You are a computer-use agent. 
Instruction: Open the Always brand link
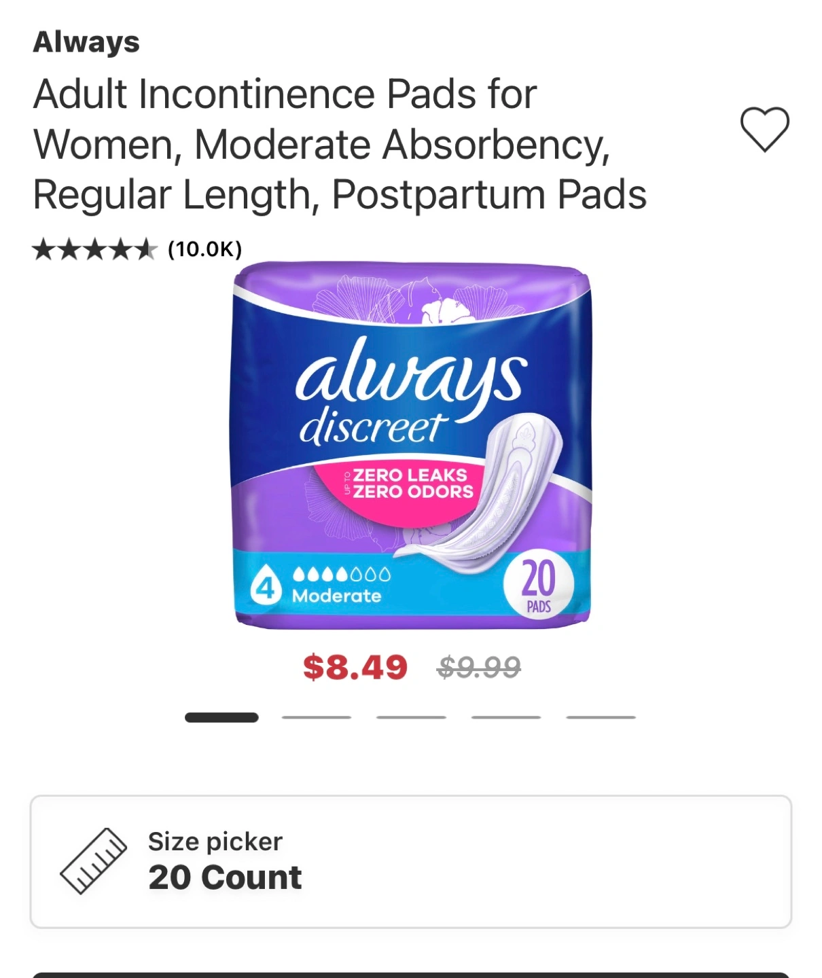pyautogui.click(x=86, y=42)
